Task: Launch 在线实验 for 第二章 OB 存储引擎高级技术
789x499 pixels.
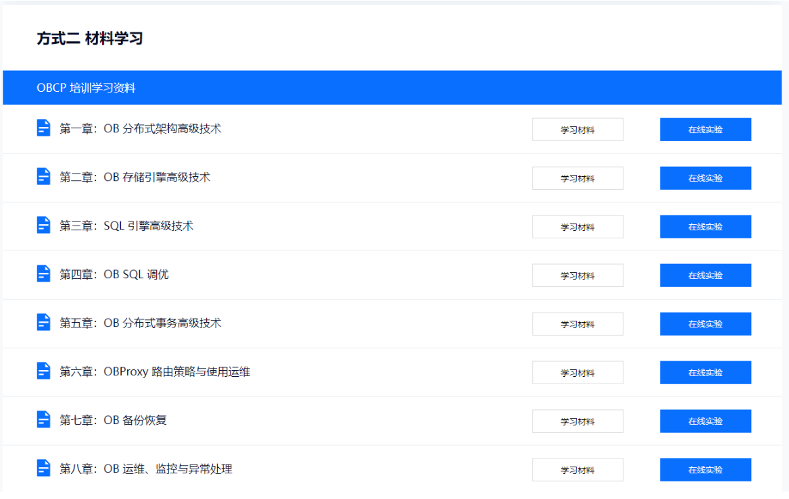Action: click(705, 178)
